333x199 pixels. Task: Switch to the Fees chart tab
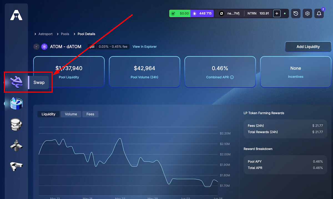click(90, 114)
